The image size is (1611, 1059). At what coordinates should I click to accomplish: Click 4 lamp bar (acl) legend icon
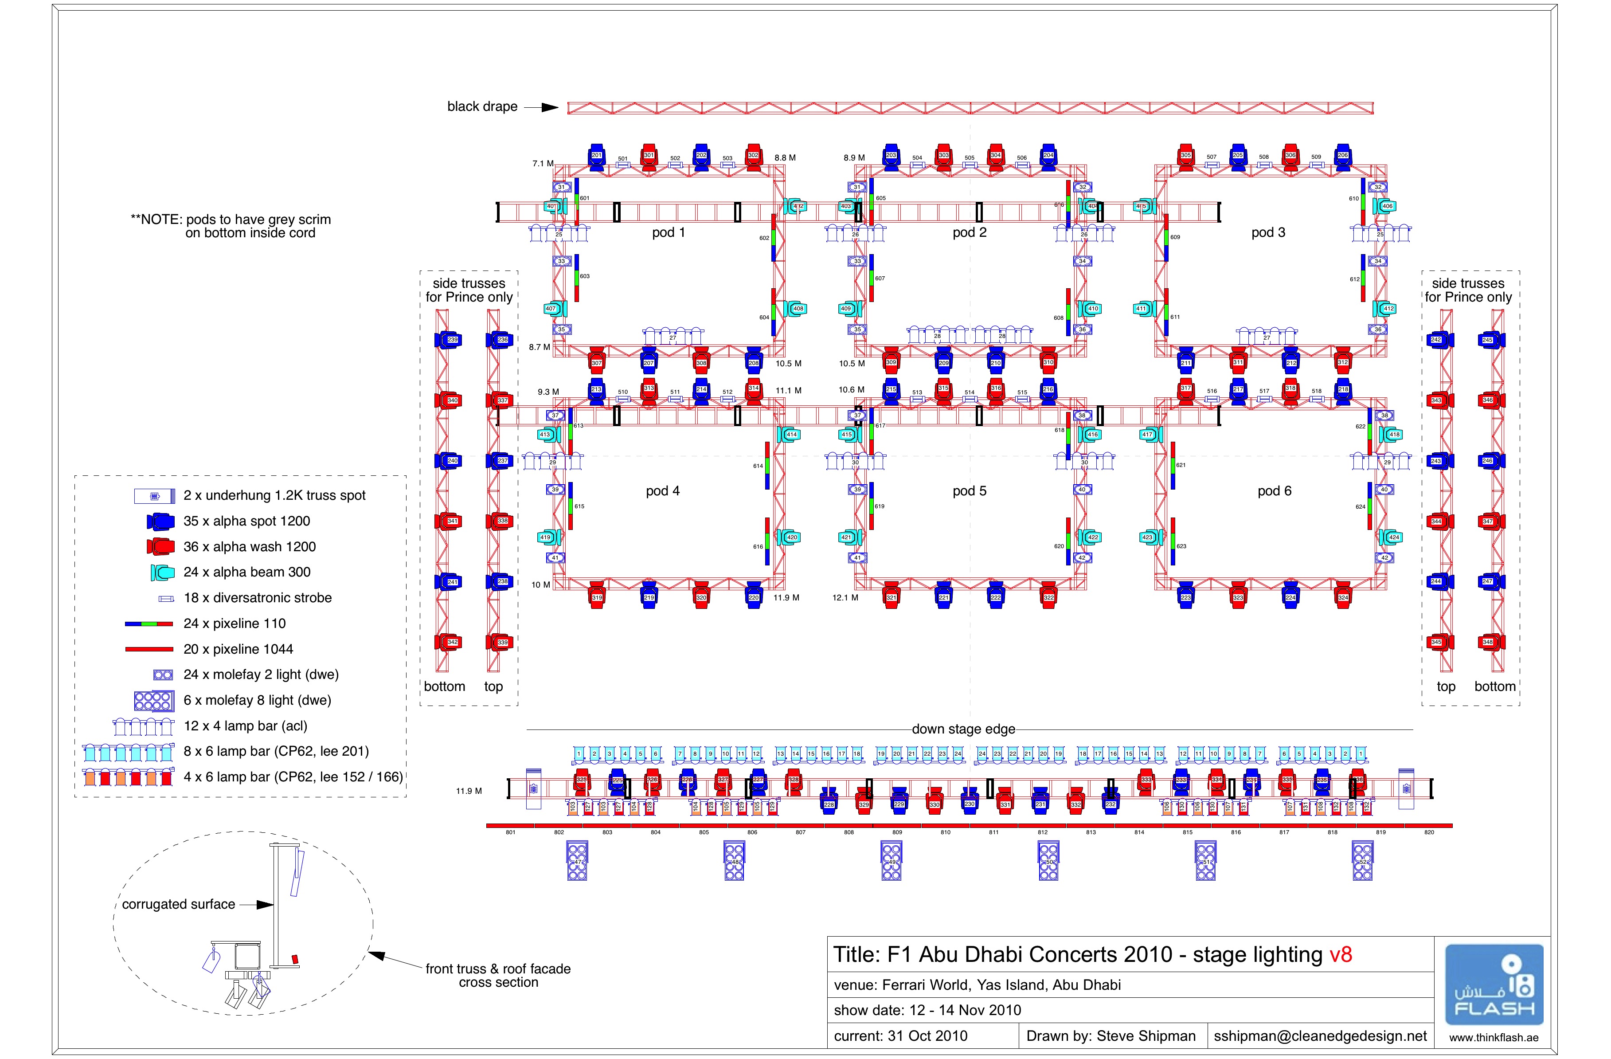point(144,726)
